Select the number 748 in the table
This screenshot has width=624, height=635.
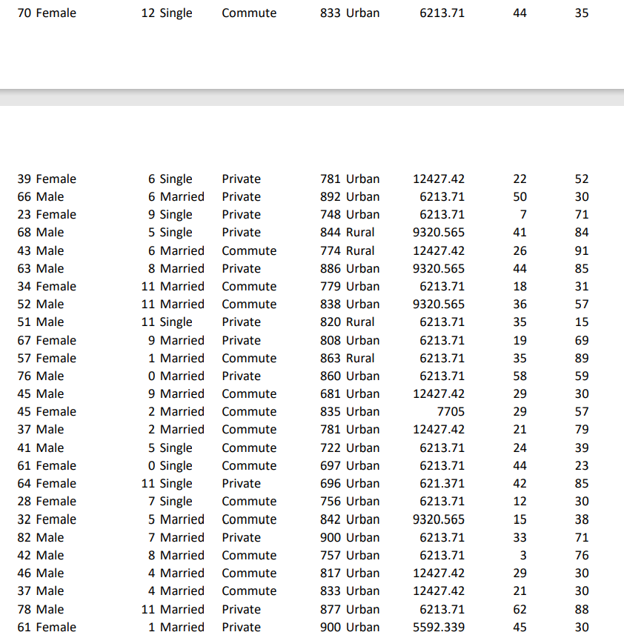(331, 215)
